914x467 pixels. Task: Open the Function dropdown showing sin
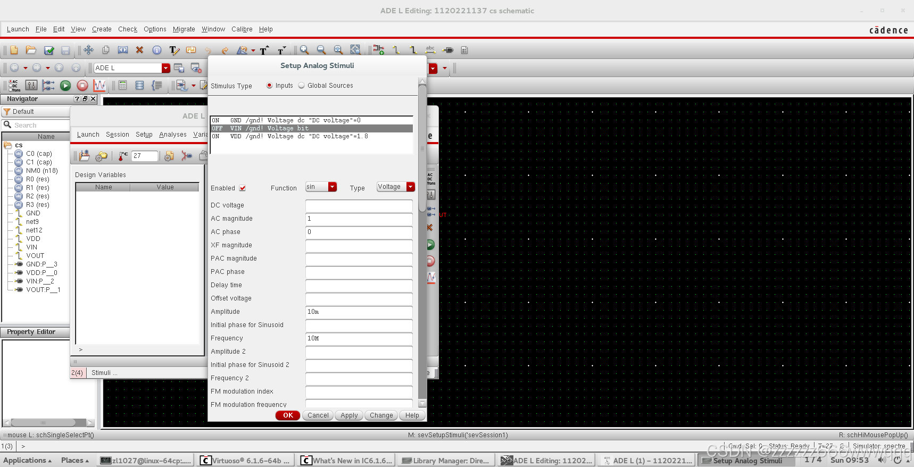(x=321, y=187)
